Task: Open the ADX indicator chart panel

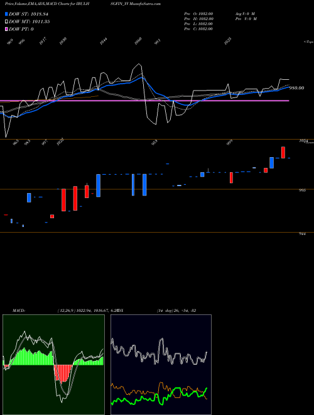Action: coord(161,365)
